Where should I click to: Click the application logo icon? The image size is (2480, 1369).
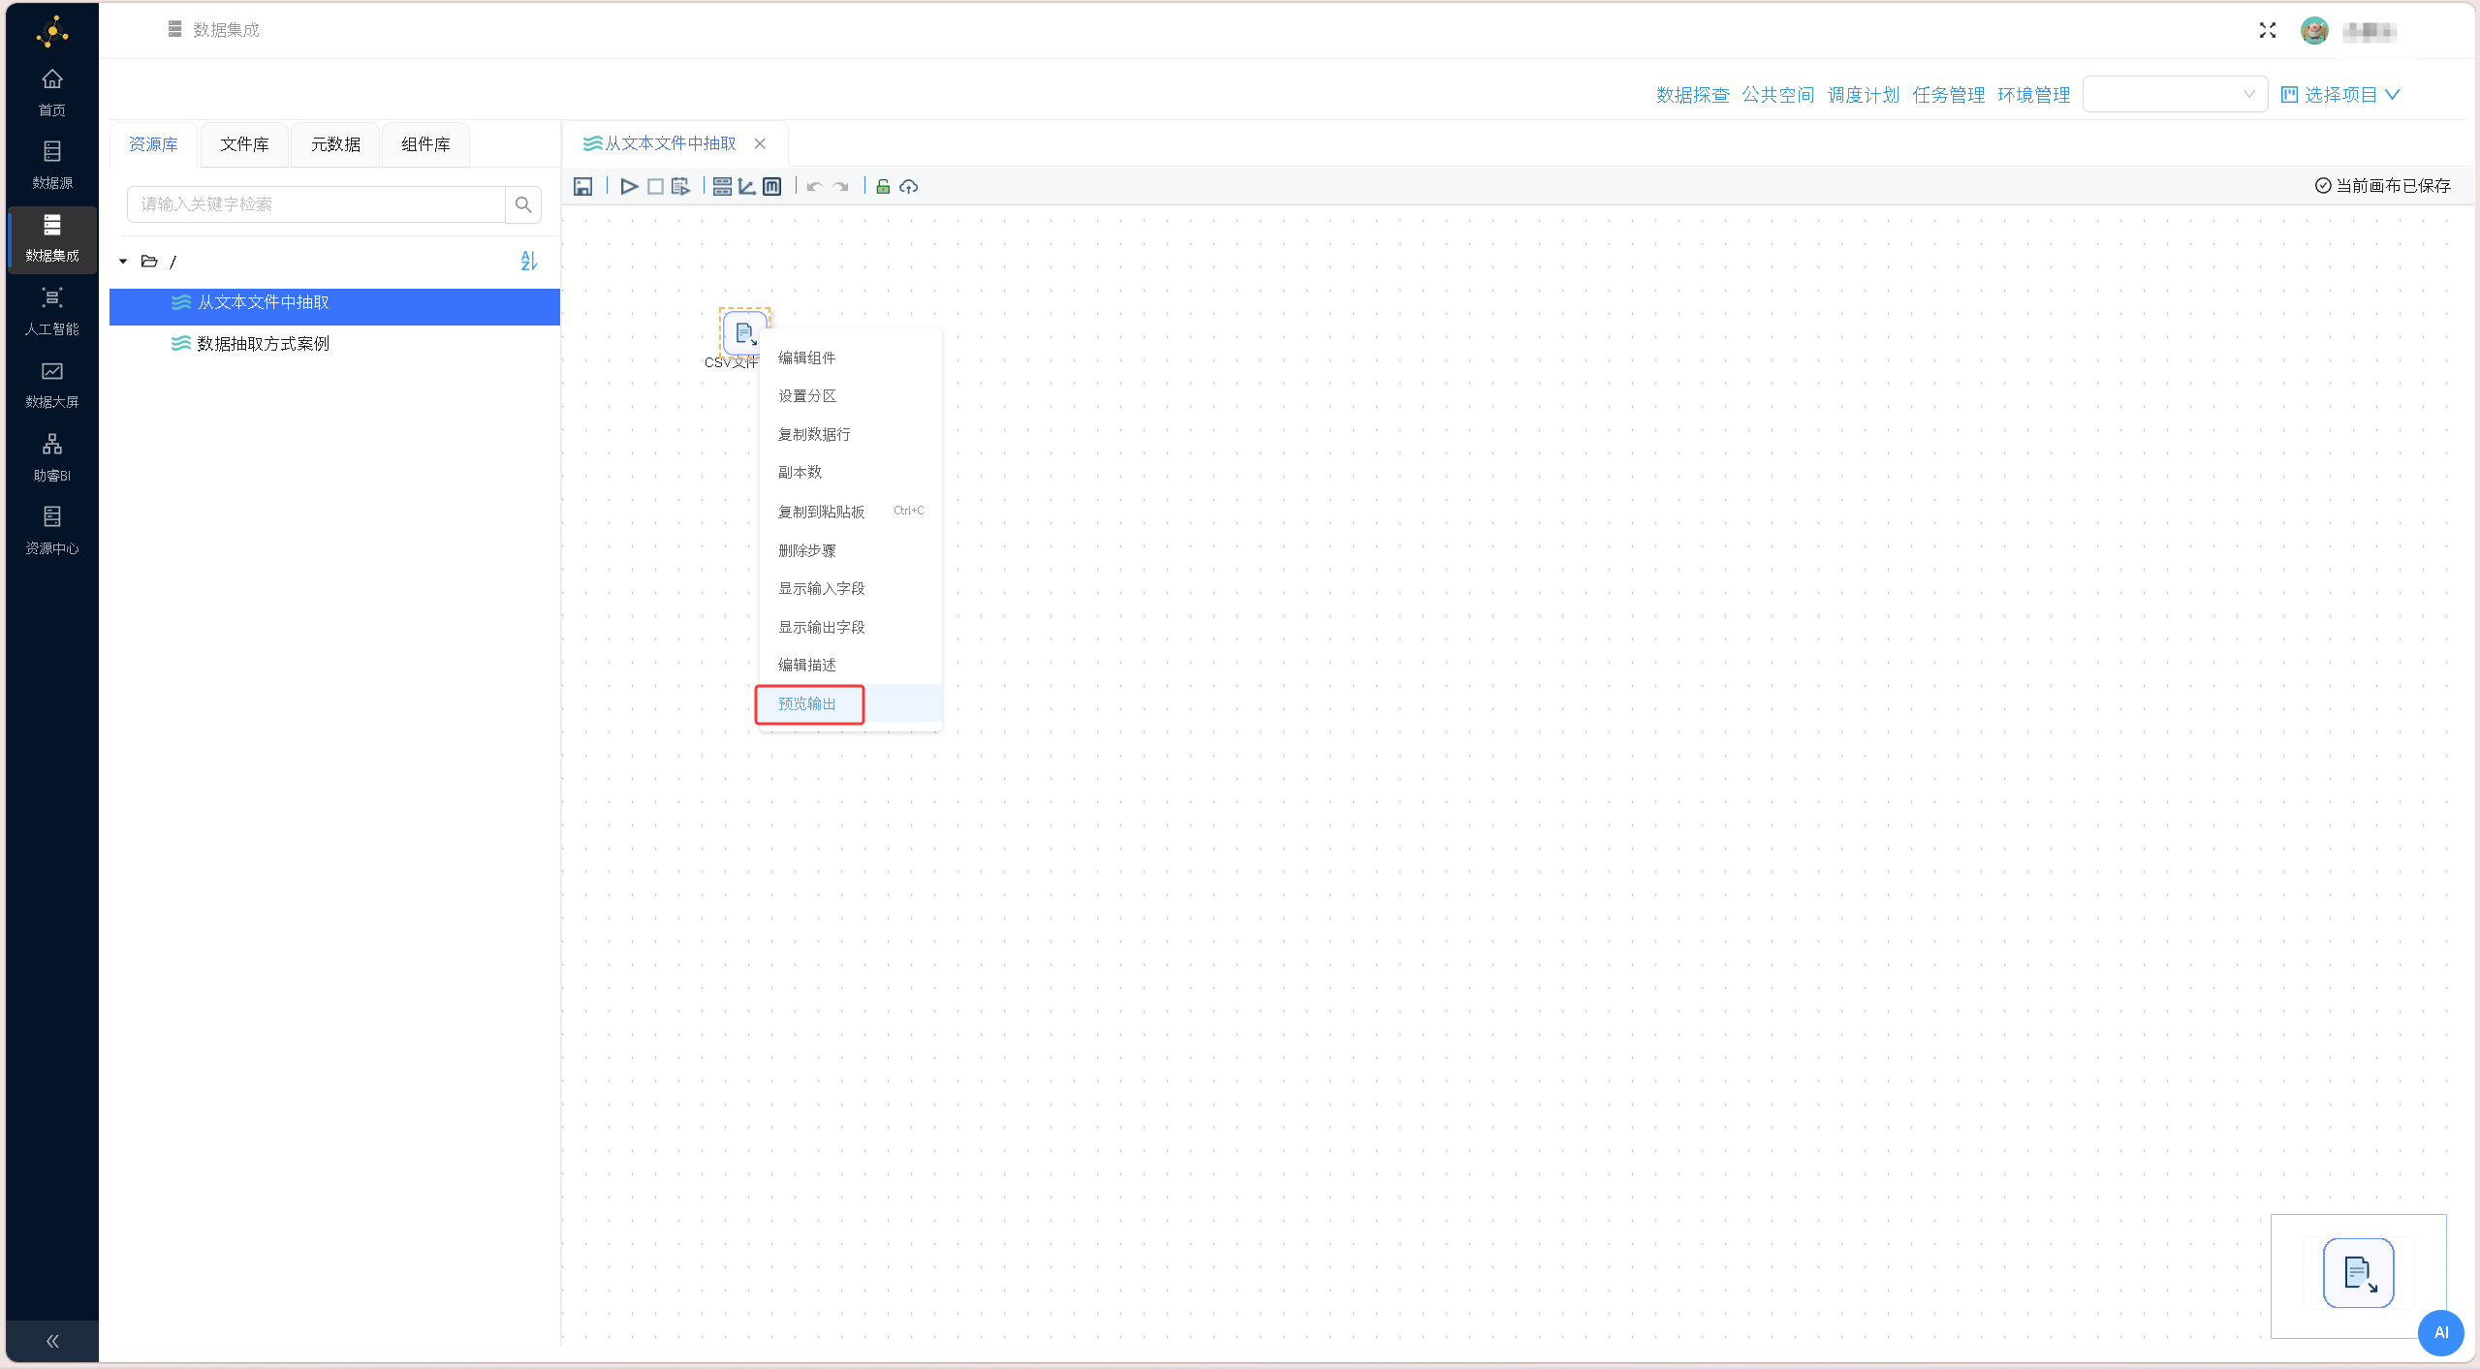pos(52,31)
